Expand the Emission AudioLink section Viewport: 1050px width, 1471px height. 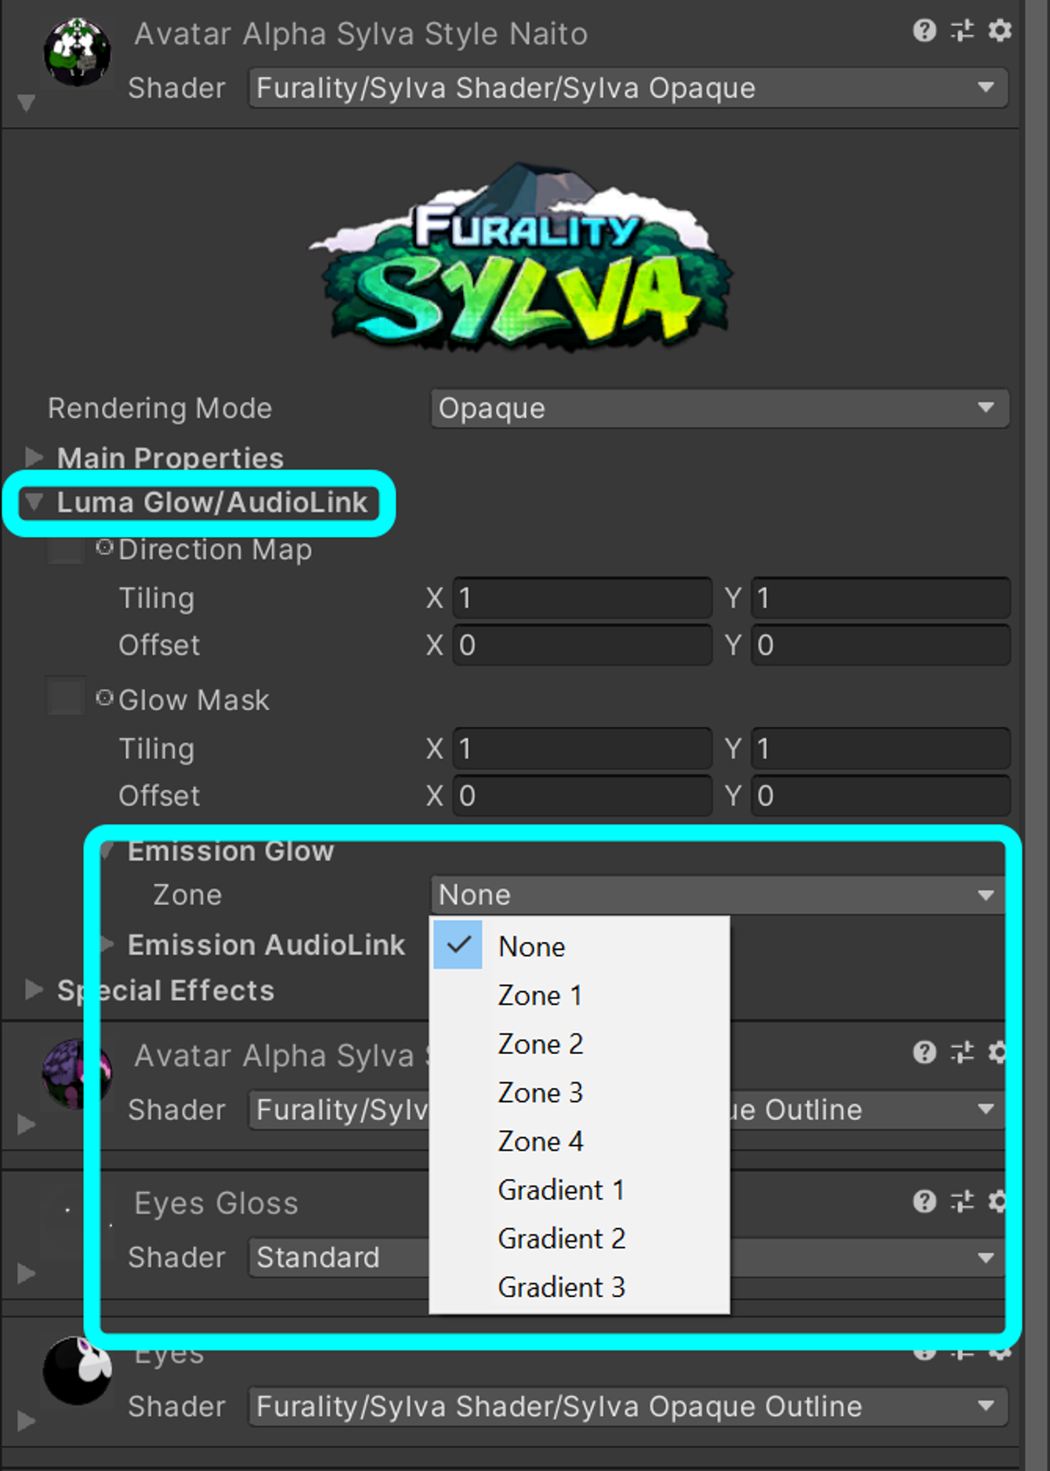tap(108, 944)
